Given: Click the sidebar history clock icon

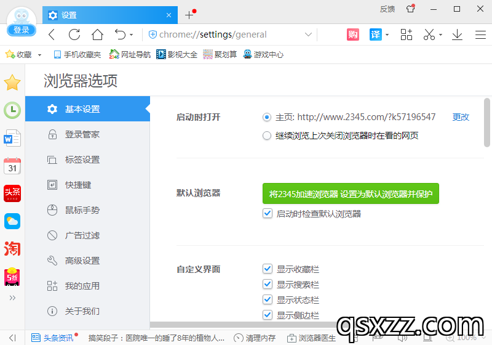Looking at the screenshot, I should pyautogui.click(x=12, y=110).
